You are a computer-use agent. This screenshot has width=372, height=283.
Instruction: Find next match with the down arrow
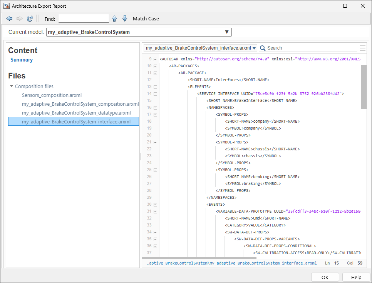(125, 19)
